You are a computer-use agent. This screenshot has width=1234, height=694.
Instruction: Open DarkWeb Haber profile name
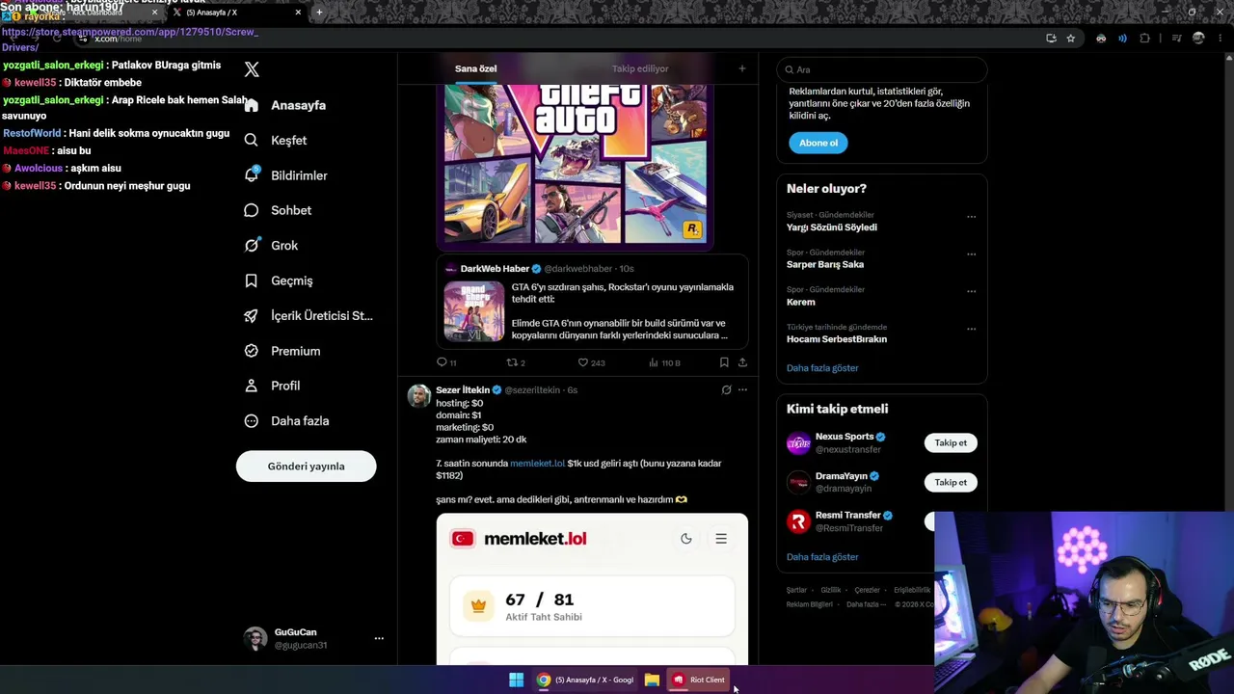point(495,269)
